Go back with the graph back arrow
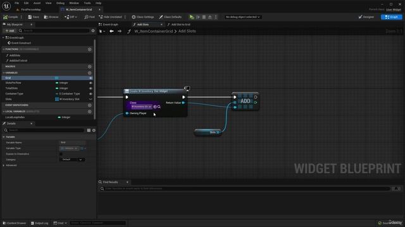Viewport: 405px width, 227px height. coord(111,31)
